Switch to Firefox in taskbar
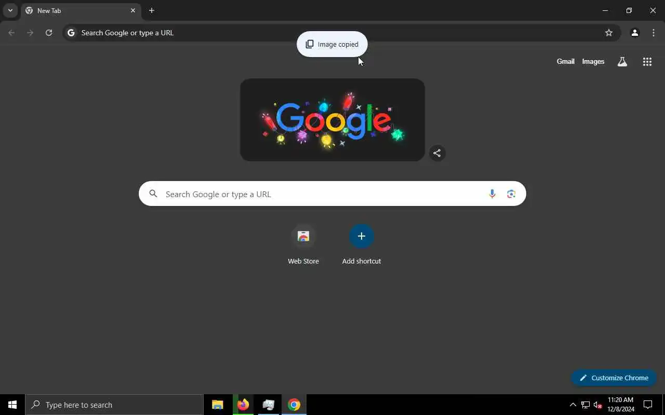The image size is (665, 415). 243,405
